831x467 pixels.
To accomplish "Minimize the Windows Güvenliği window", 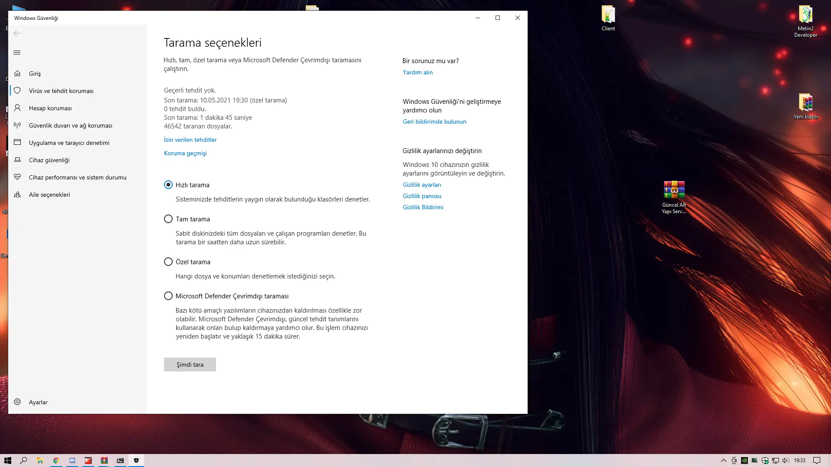I will 478,18.
